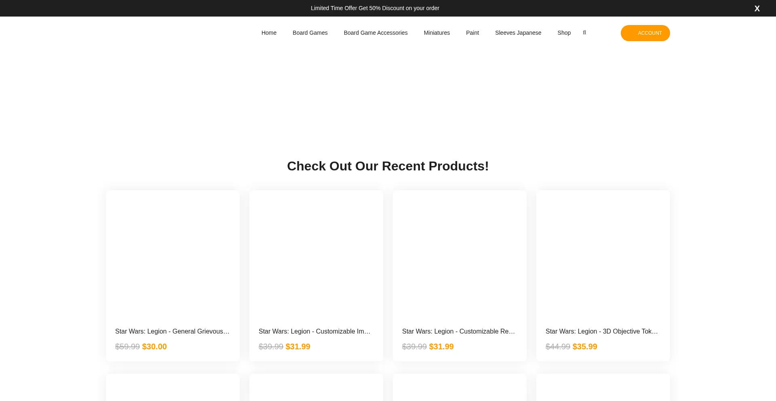Open the Board Games menu

click(x=310, y=33)
